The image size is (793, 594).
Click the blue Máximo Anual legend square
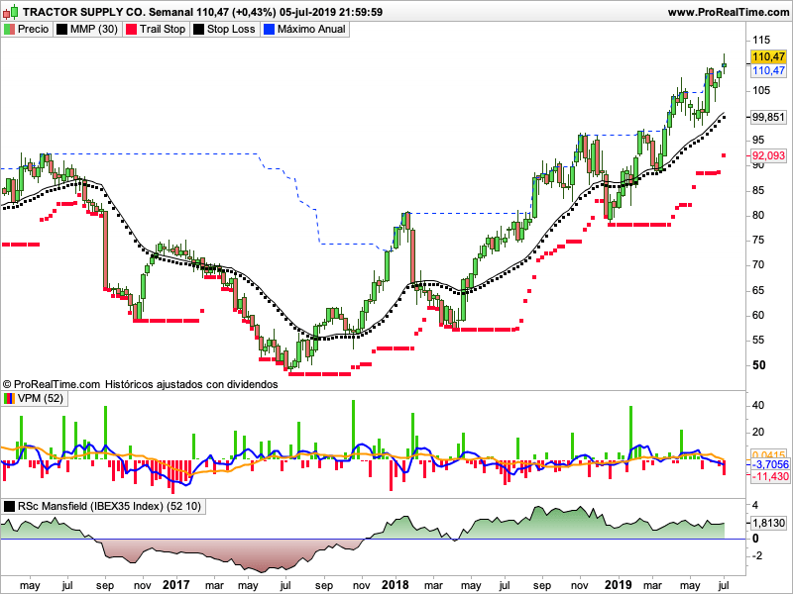point(269,30)
